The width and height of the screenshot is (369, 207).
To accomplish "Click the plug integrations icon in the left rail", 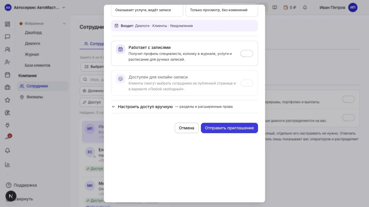I will (7, 125).
